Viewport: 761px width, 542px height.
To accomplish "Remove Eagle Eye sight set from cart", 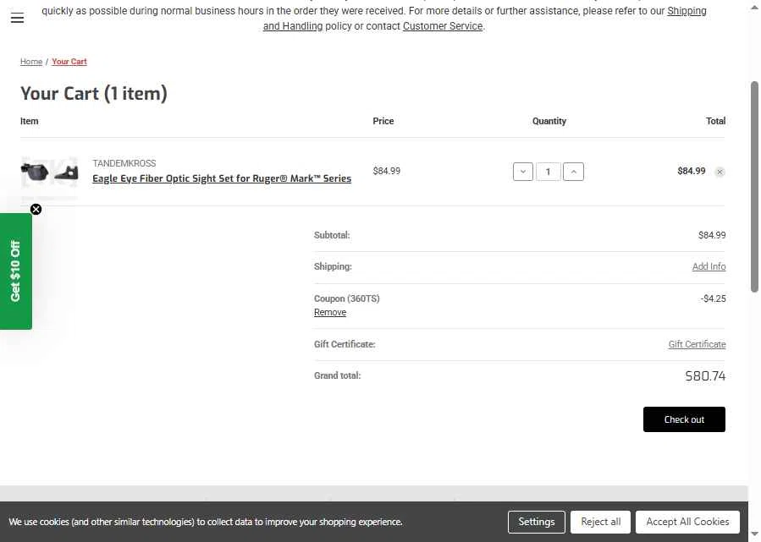I will 720,172.
